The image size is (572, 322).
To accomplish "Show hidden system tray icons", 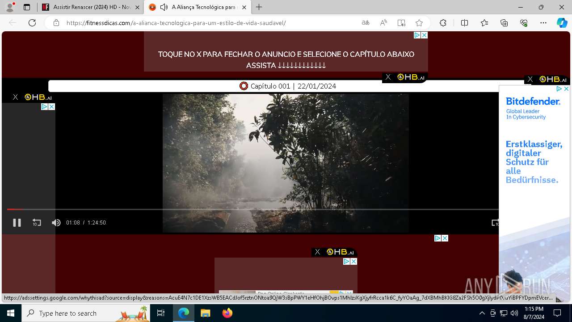I will [x=482, y=313].
